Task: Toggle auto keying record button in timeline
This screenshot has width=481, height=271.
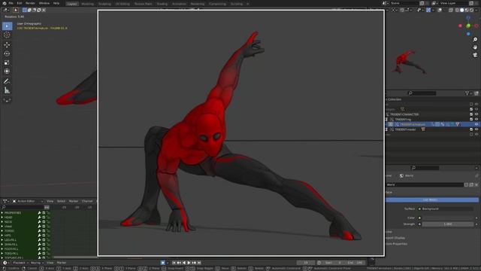Action: [x=162, y=263]
